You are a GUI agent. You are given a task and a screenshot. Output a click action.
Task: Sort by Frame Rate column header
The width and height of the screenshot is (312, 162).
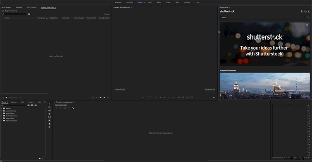pyautogui.click(x=42, y=18)
